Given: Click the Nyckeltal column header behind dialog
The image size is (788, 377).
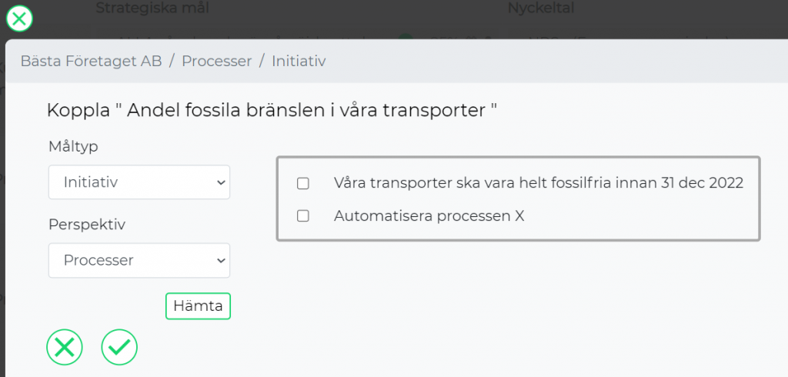Looking at the screenshot, I should (x=541, y=8).
